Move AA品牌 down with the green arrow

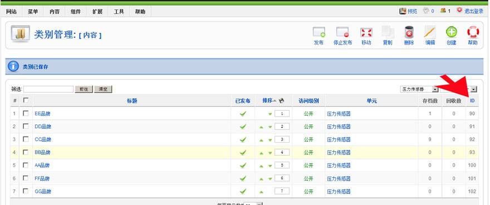click(270, 166)
